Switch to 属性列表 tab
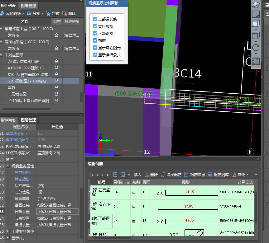269x243 pixels. (x=8, y=120)
